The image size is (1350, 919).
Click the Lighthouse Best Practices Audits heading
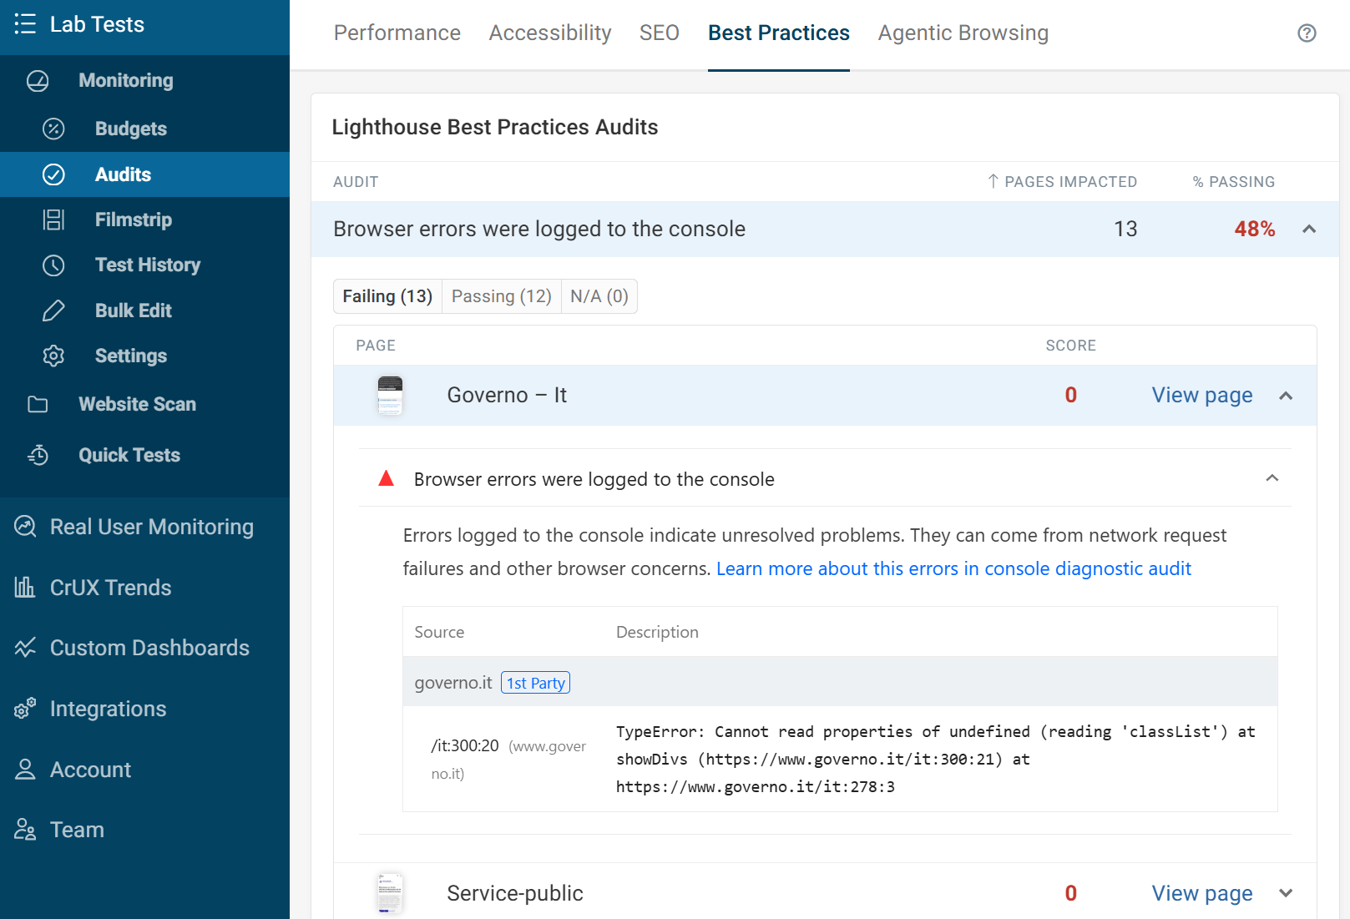(x=495, y=127)
